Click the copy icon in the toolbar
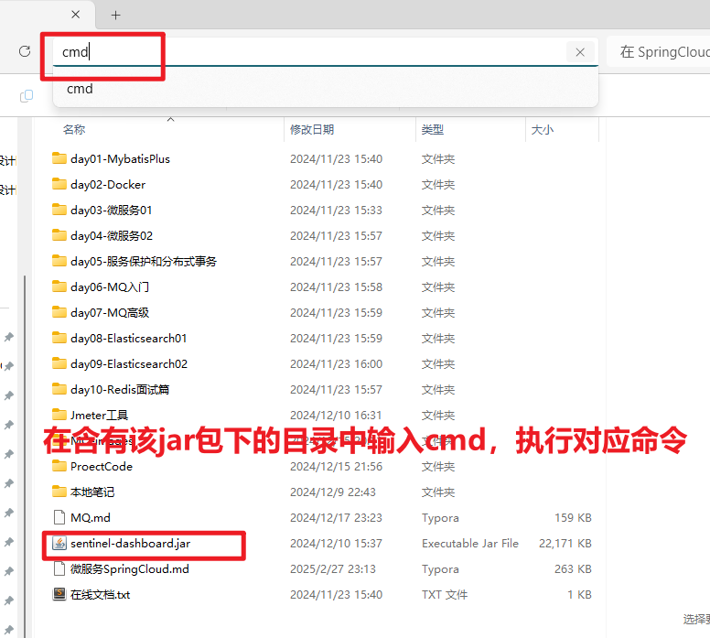This screenshot has width=710, height=638. click(27, 96)
